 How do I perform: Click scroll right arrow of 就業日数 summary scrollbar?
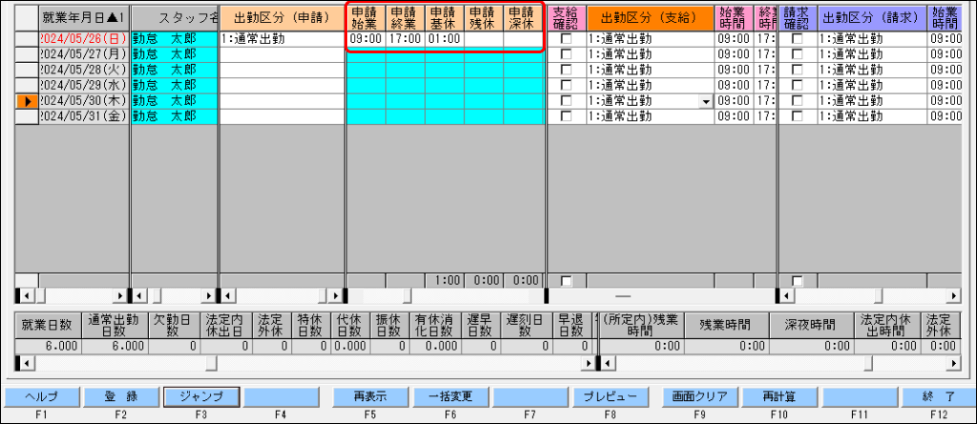point(588,362)
